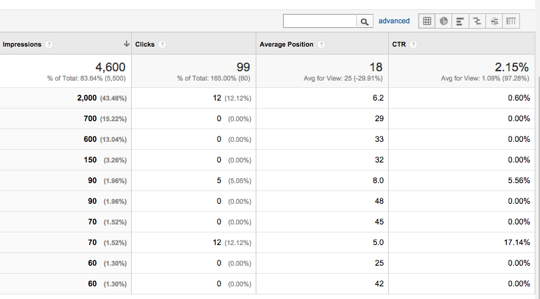Select the Percentage pie chart view icon
Viewport: 540px width, 299px height.
(x=443, y=21)
